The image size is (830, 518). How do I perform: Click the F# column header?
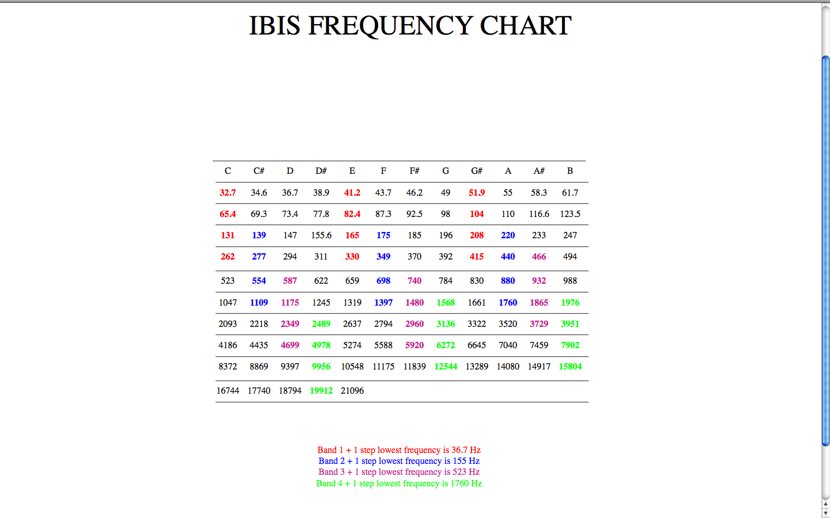[x=414, y=171]
